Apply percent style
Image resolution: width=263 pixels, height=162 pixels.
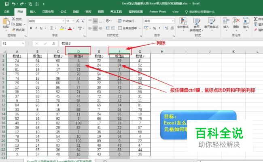[154, 28]
